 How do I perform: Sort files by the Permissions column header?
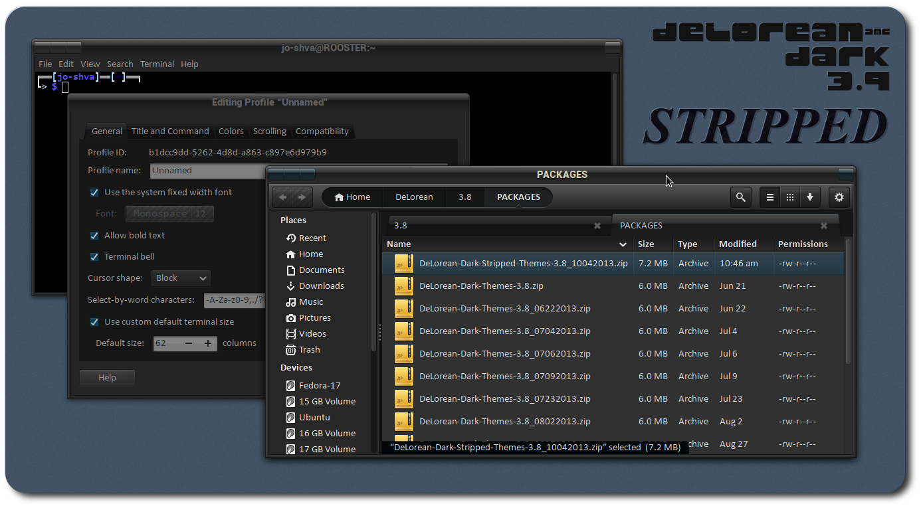(x=809, y=244)
